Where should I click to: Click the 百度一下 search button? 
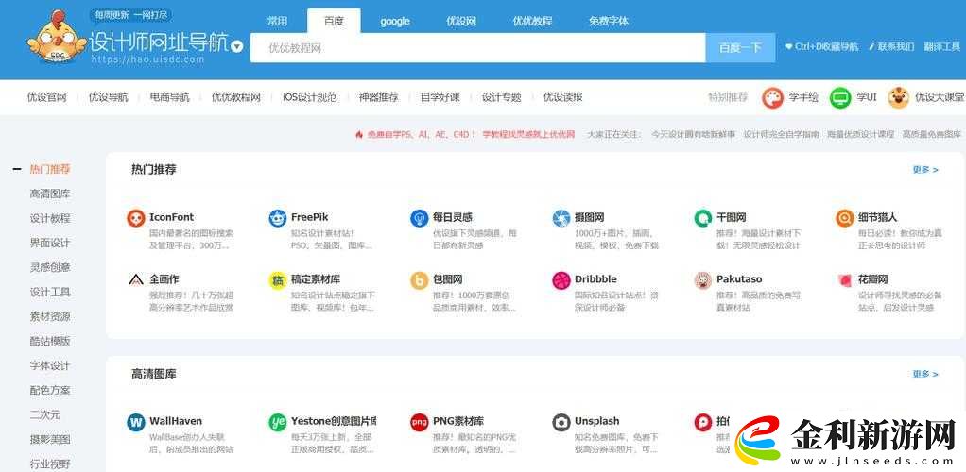click(x=740, y=48)
